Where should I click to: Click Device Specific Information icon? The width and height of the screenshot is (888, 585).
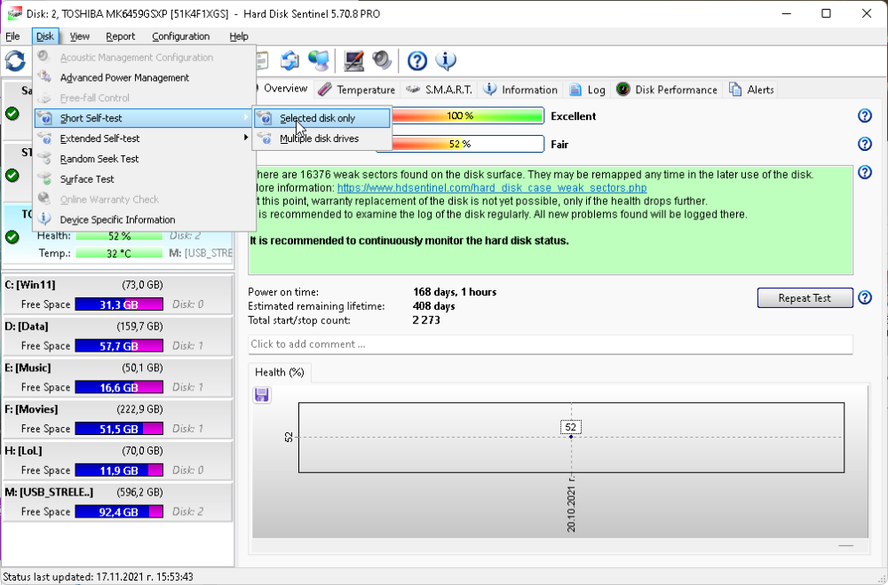[44, 219]
